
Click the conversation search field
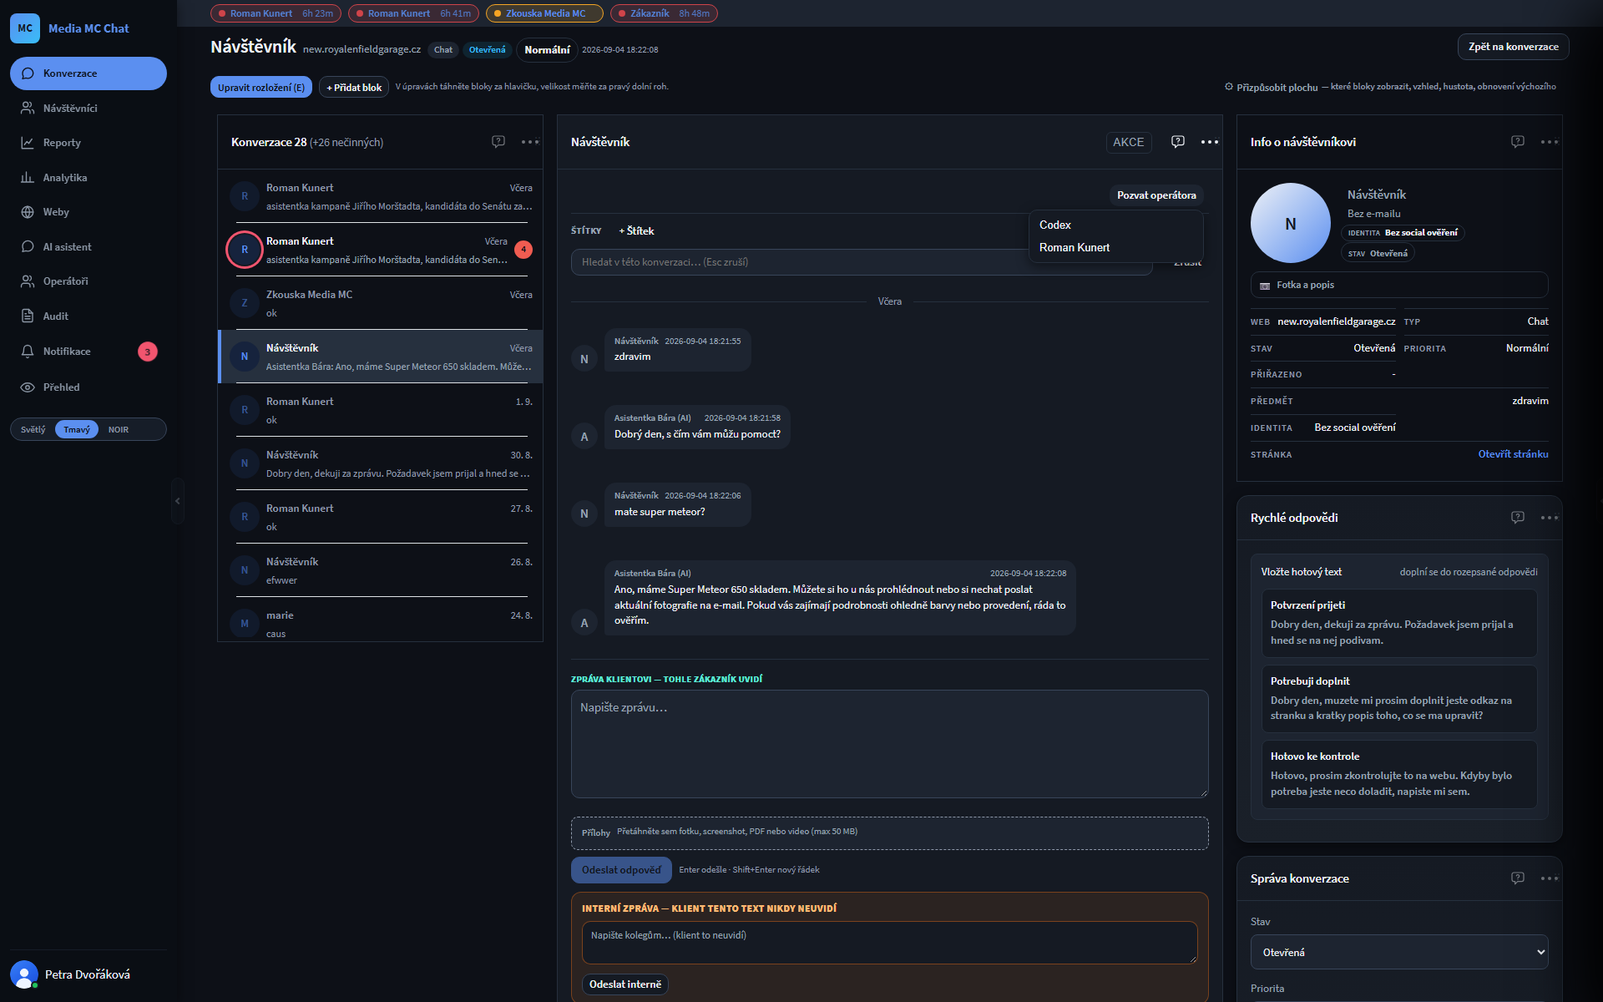coord(862,262)
